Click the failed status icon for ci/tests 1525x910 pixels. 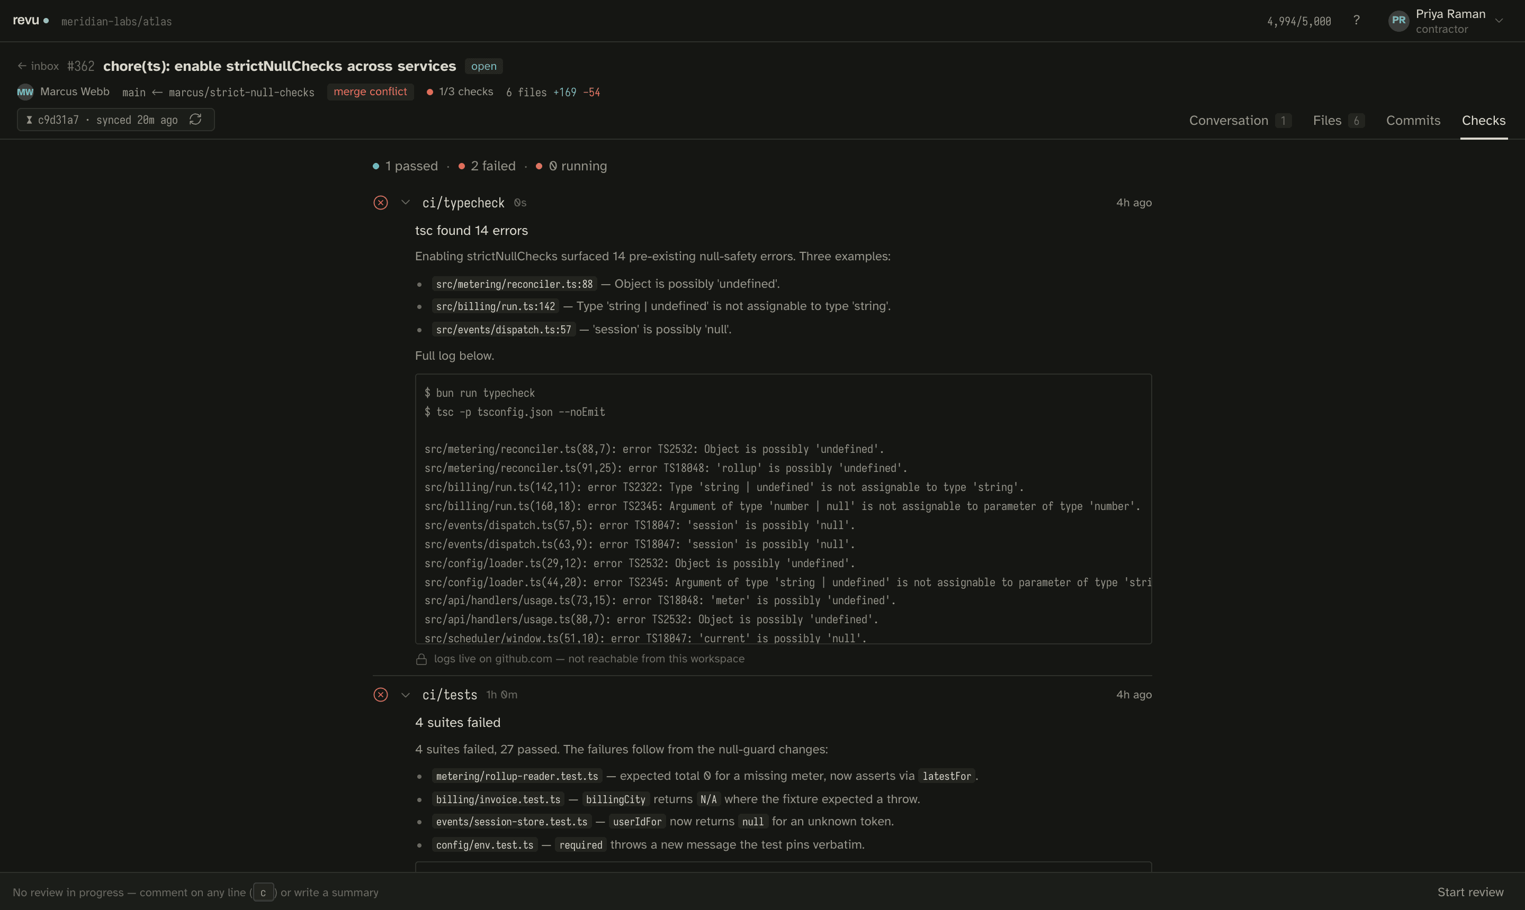tap(381, 694)
